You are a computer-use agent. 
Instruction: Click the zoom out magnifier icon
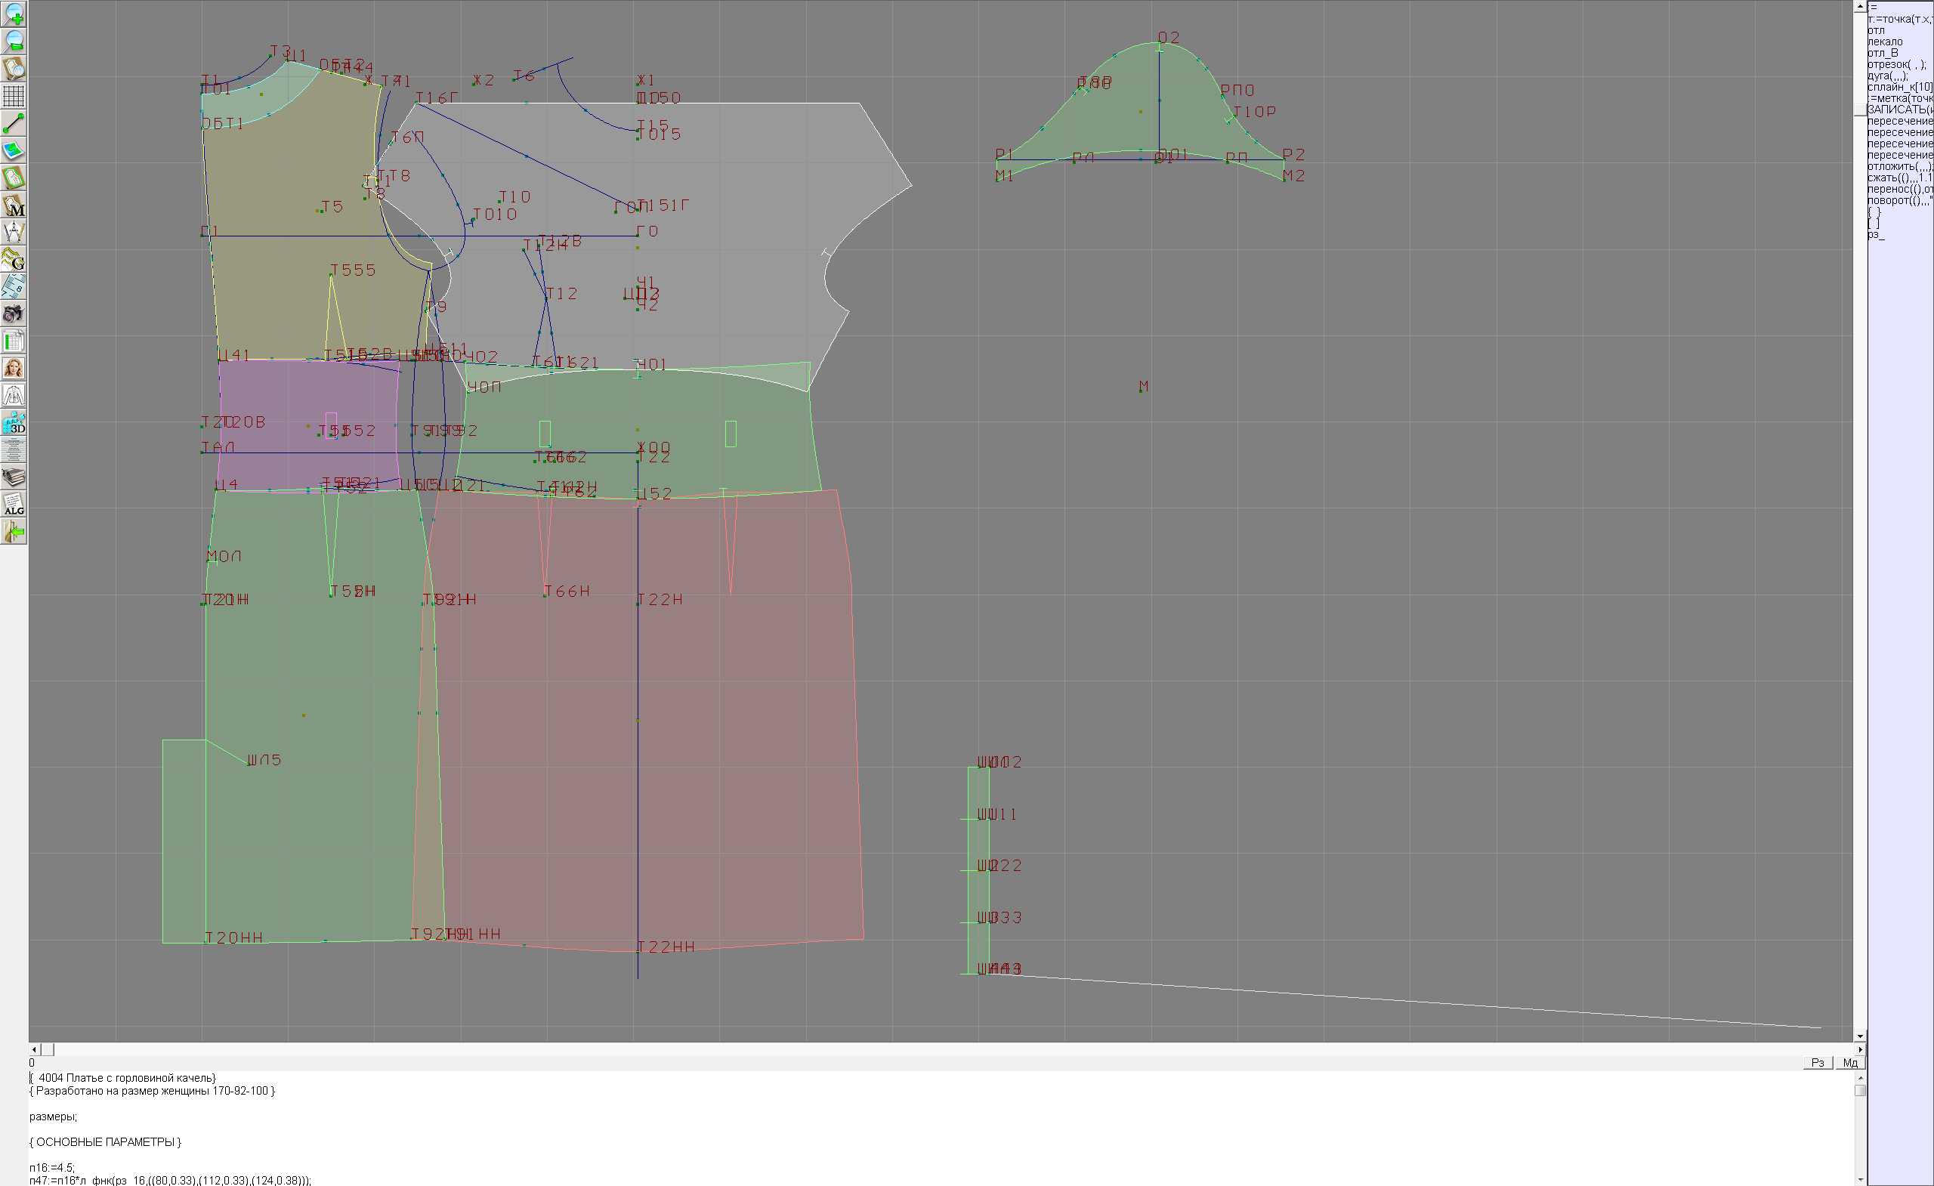pos(14,41)
